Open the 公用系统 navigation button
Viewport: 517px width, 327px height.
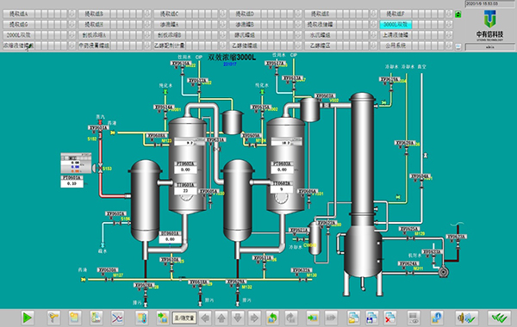tap(396, 46)
